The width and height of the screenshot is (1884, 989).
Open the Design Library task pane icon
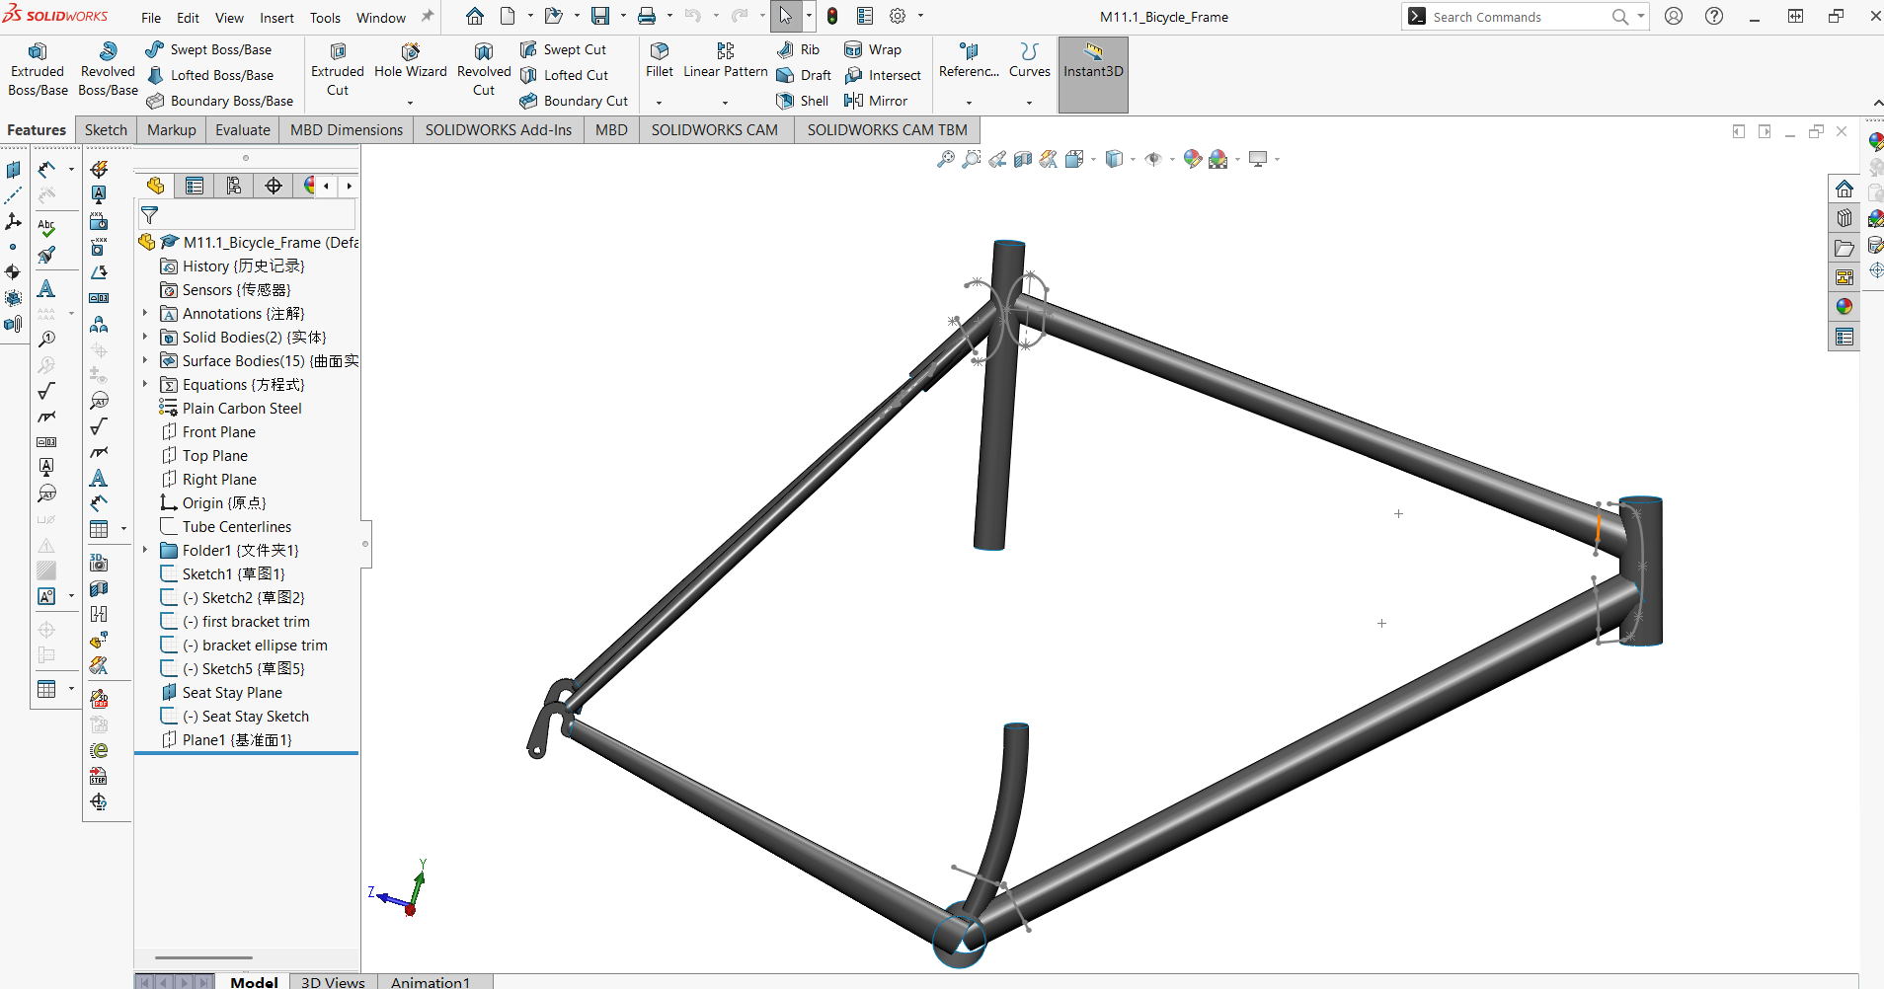pyautogui.click(x=1844, y=218)
